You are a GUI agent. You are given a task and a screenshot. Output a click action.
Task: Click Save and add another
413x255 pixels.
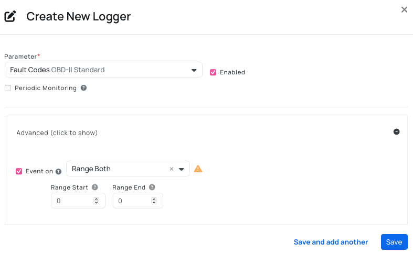331,242
